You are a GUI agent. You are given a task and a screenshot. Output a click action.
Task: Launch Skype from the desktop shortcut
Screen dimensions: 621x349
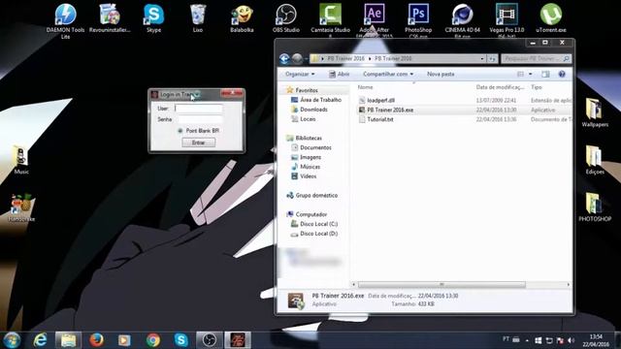click(x=153, y=18)
